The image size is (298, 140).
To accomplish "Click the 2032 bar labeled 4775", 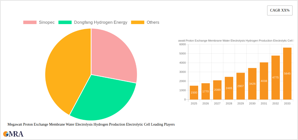I will click(x=276, y=78).
